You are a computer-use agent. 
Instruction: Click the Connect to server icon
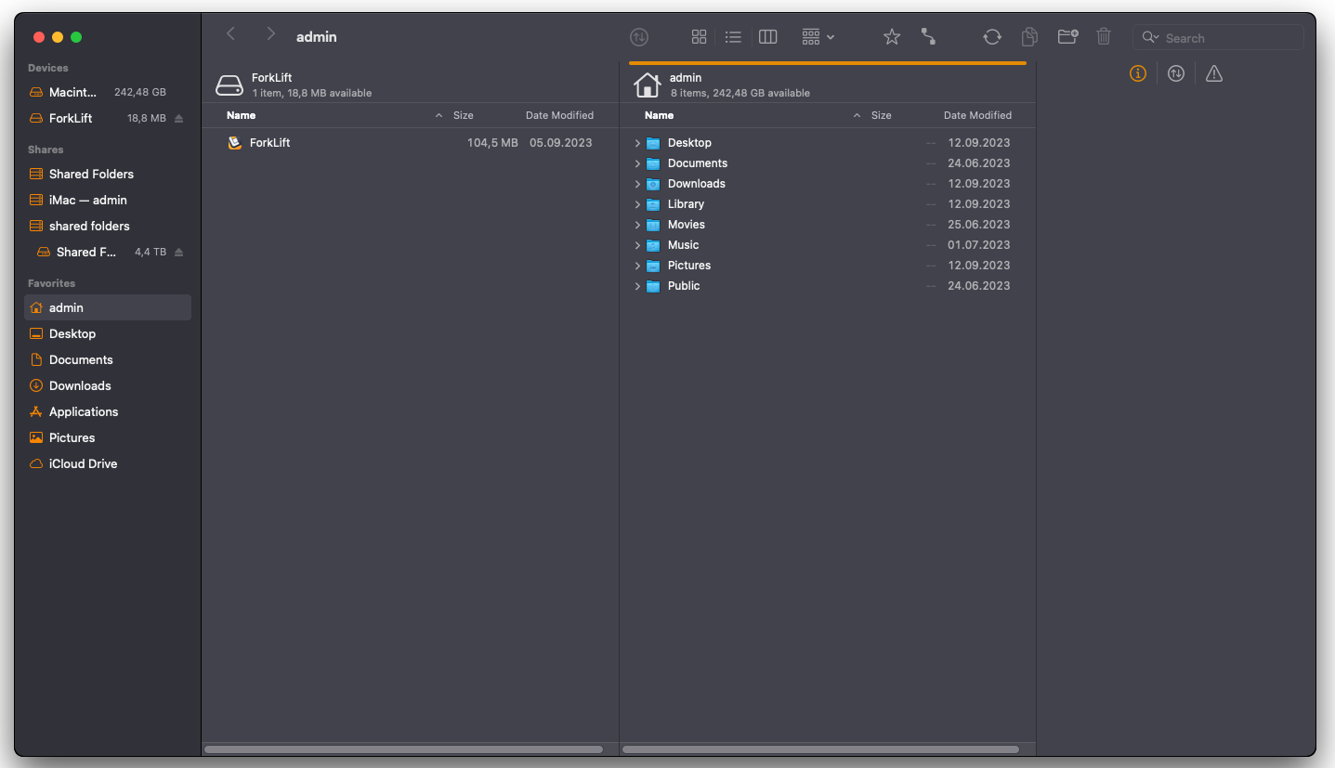point(928,37)
